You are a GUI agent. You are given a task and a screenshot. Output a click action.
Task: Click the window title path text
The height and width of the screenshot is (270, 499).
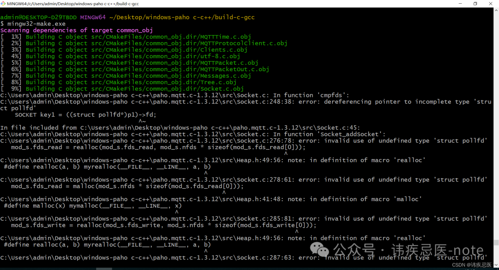coord(73,4)
